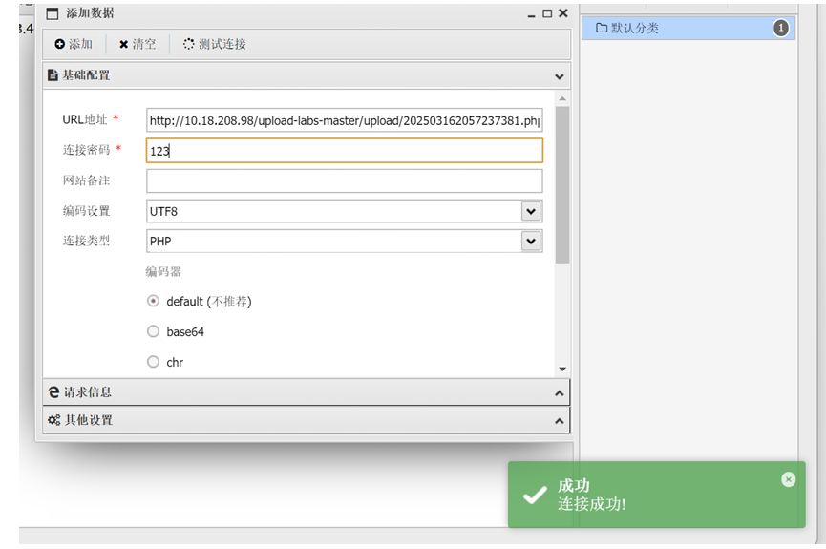The height and width of the screenshot is (549, 826).
Task: Expand the 请求信息 section
Action: point(306,391)
